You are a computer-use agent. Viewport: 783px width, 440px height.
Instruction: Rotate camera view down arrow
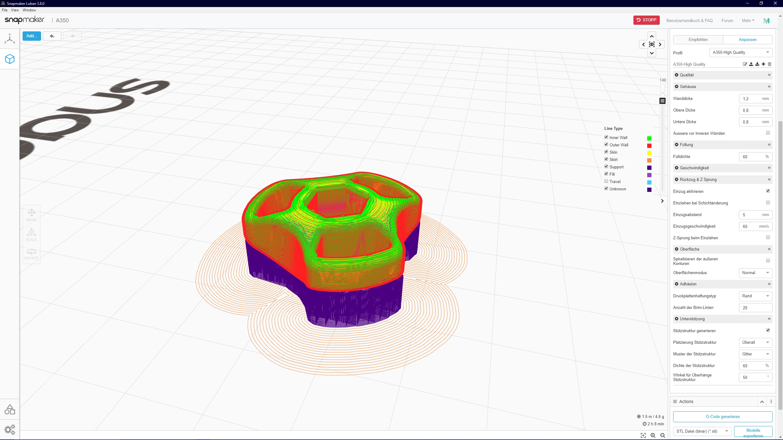click(x=652, y=53)
